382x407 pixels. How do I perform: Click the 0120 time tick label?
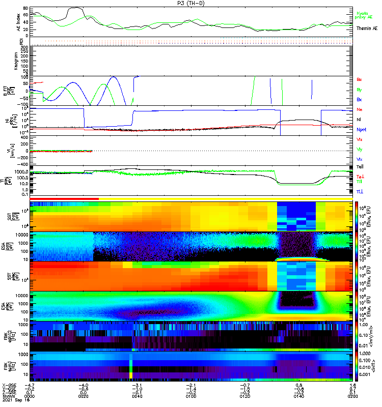click(245, 396)
